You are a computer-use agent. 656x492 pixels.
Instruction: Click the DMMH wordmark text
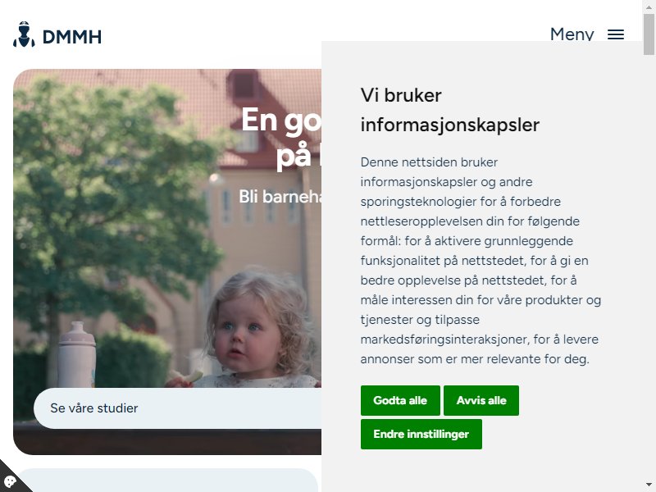pos(72,37)
